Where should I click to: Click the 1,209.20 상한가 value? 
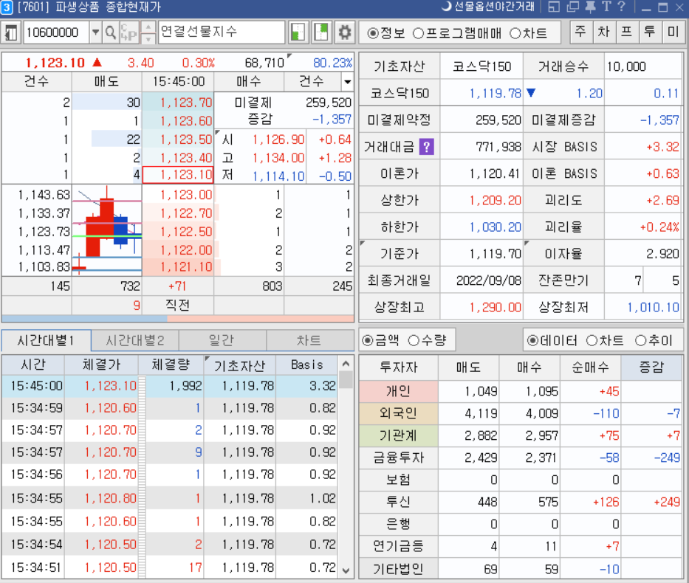[x=495, y=201]
